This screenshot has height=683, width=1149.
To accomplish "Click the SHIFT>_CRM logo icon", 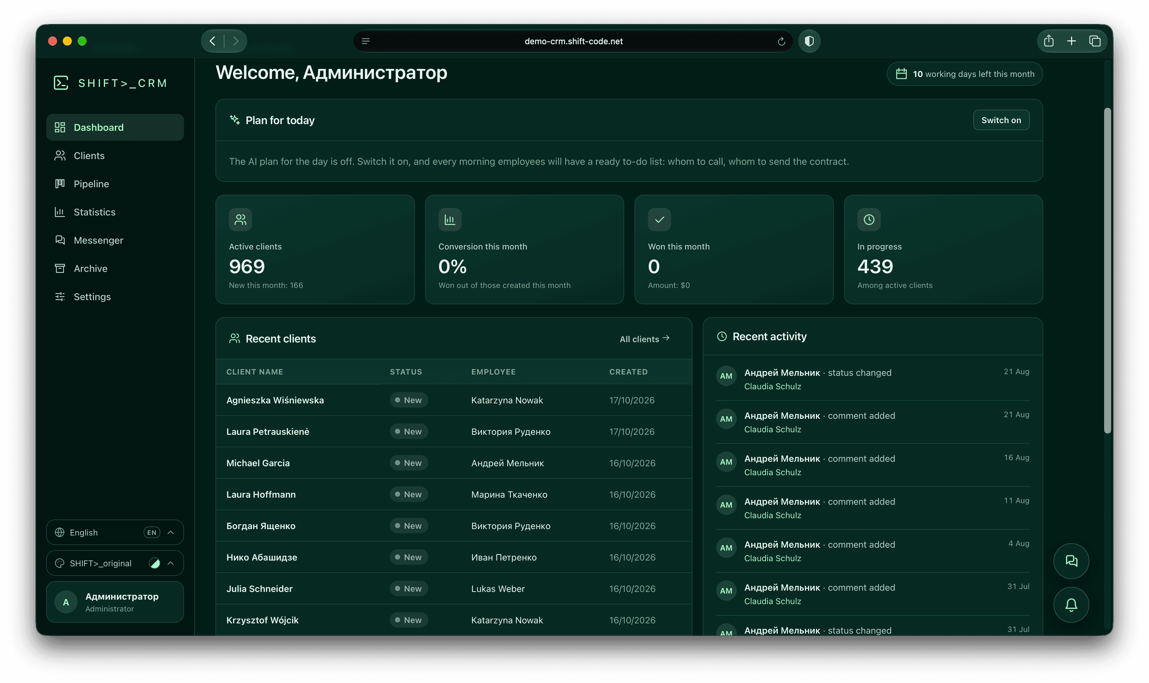I will pyautogui.click(x=61, y=83).
